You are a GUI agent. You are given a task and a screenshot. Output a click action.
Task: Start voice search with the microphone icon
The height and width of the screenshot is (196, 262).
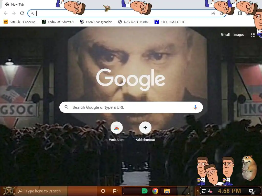click(x=195, y=107)
